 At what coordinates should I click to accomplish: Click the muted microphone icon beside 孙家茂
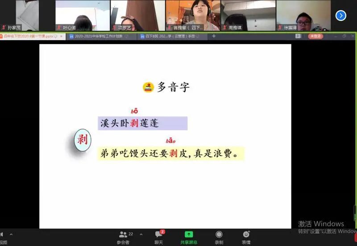(x=4, y=28)
